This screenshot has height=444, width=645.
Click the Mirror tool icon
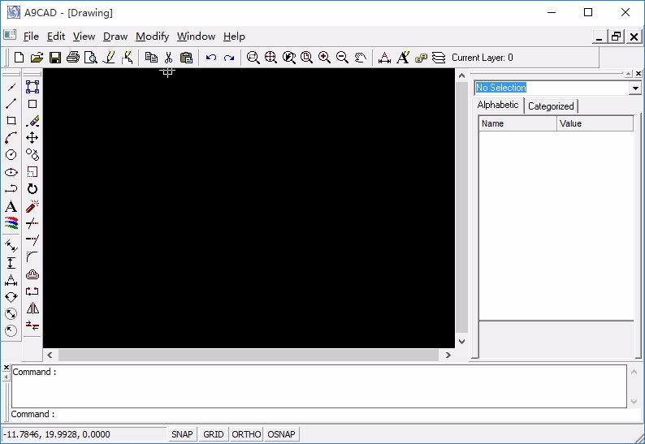point(32,308)
